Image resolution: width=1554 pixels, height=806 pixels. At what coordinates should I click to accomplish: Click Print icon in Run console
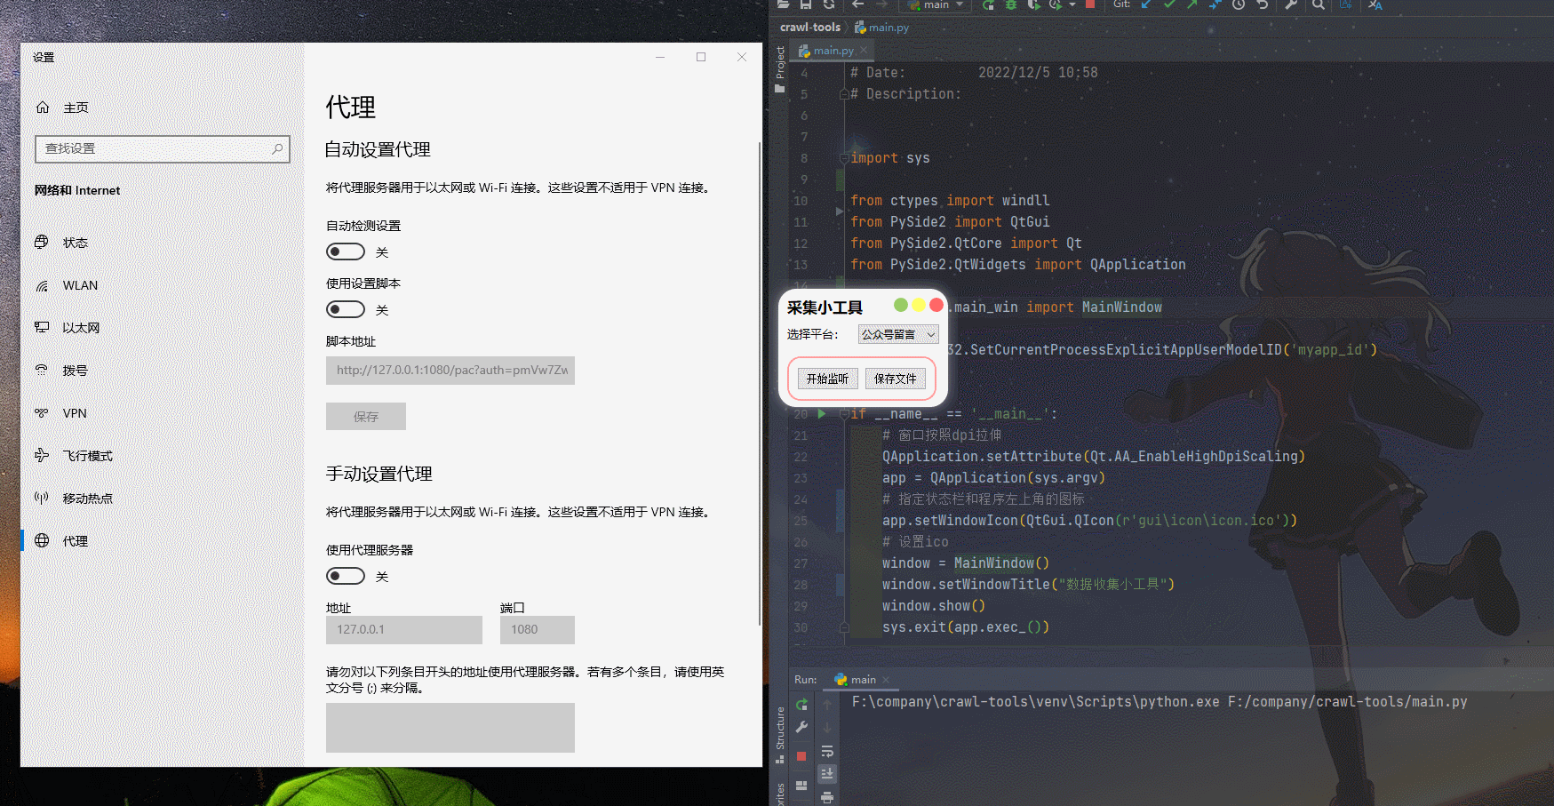[827, 797]
